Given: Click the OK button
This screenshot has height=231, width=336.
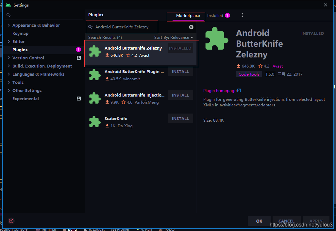Looking at the screenshot, I should coord(259,221).
